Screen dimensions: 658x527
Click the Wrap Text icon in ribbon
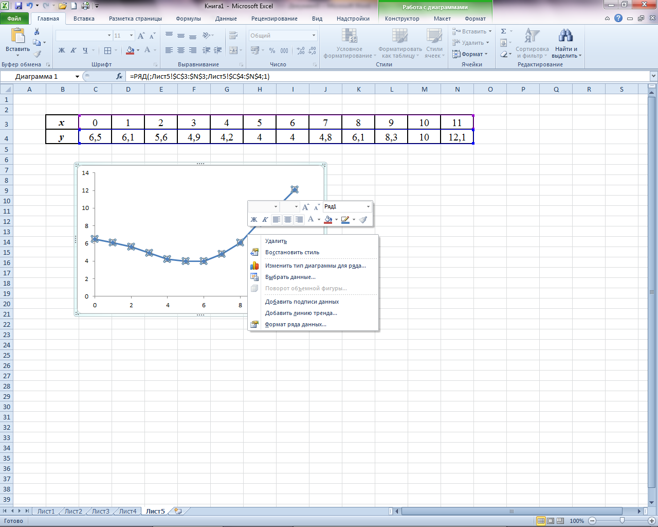(x=234, y=36)
